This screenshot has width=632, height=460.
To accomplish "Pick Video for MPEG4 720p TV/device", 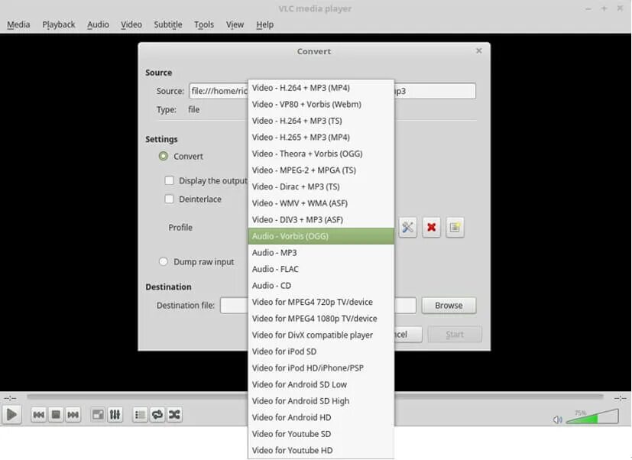I will tap(321, 302).
